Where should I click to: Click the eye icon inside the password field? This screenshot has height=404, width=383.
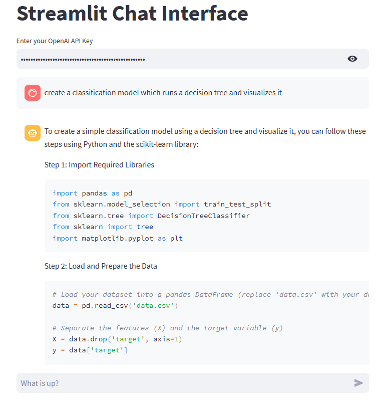352,59
